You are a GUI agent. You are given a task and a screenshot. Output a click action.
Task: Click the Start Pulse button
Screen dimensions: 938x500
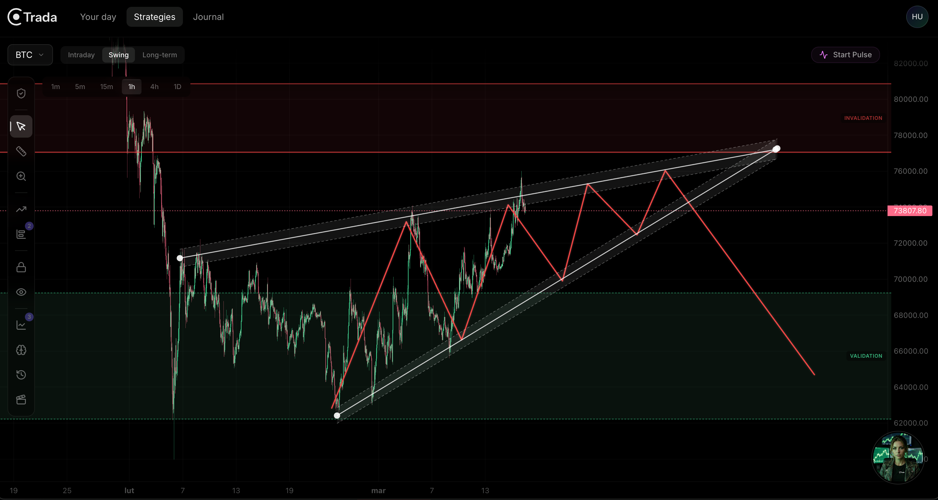tap(845, 54)
